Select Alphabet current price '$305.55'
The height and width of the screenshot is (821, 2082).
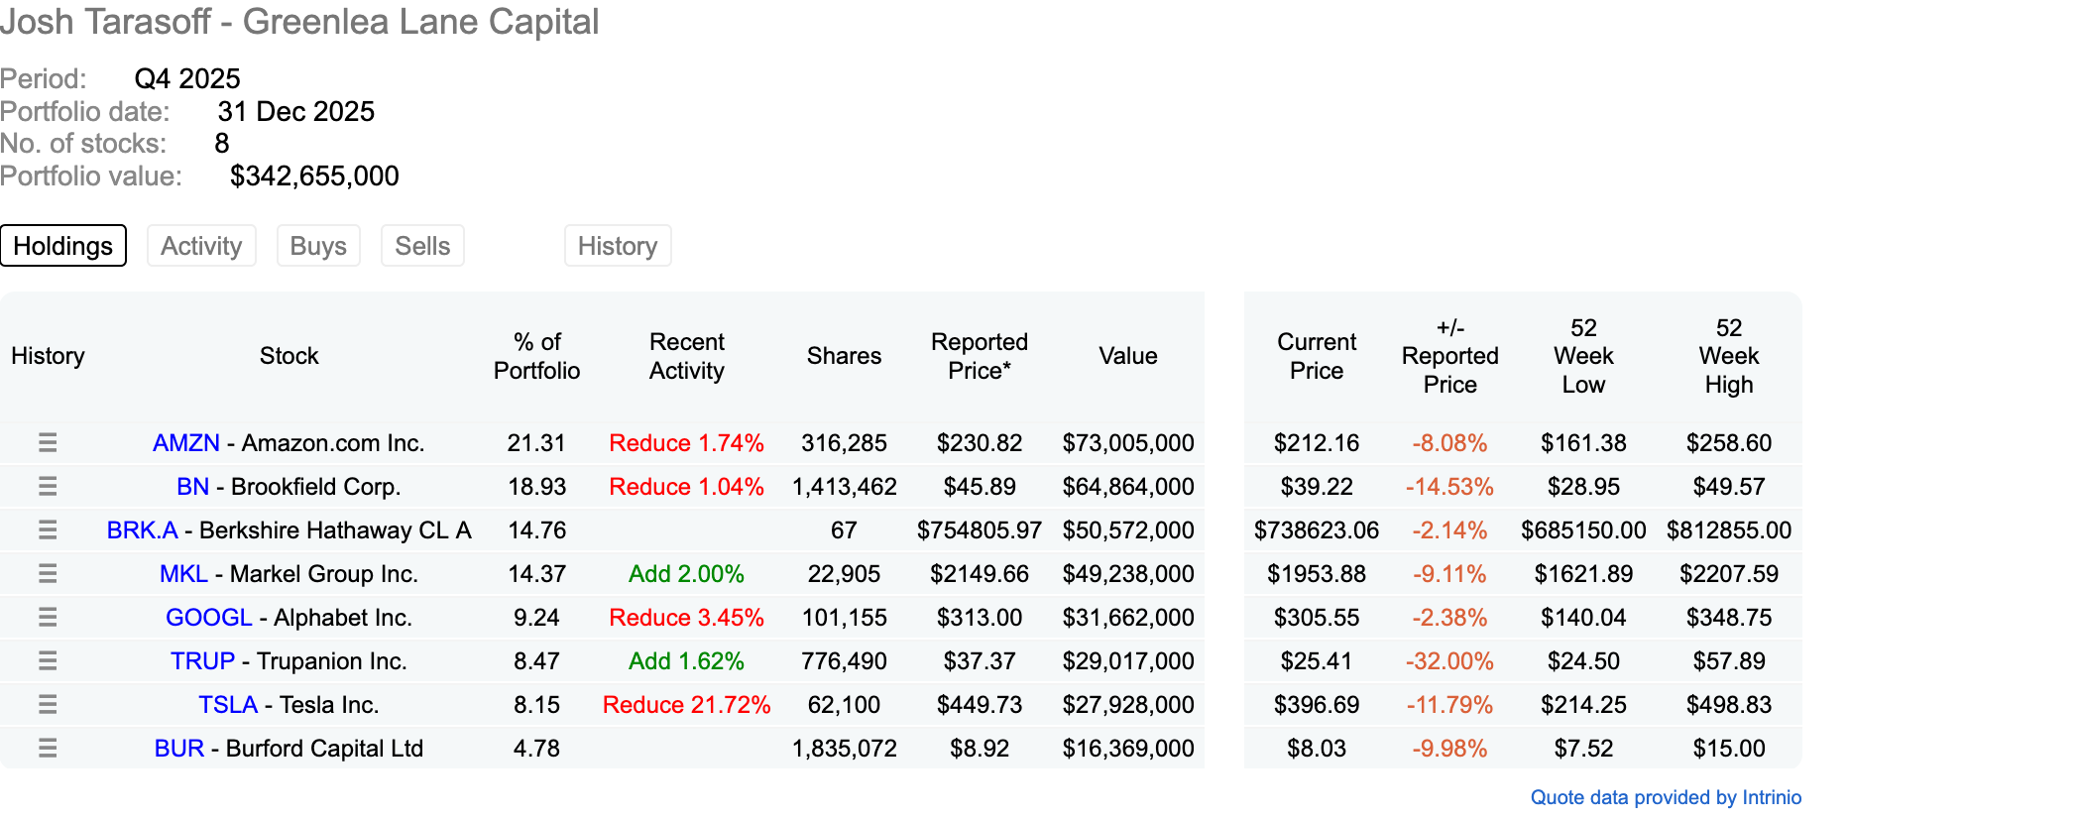(x=1317, y=618)
